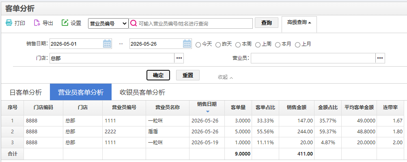Click the 门店 field showing 总部
This screenshot has width=407, height=162.
click(112, 58)
